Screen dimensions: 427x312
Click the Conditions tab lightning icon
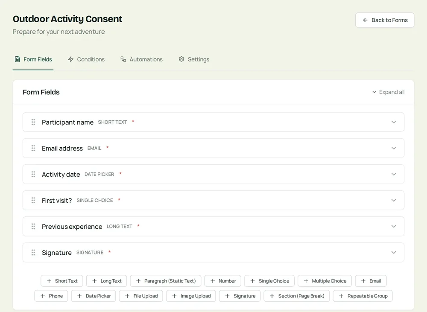pos(71,59)
